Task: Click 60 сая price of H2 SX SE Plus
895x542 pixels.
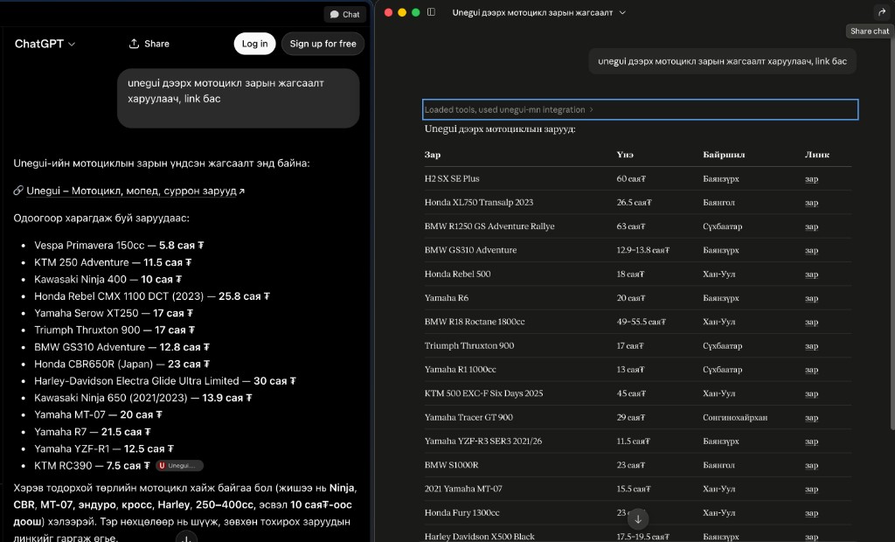Action: coord(631,178)
